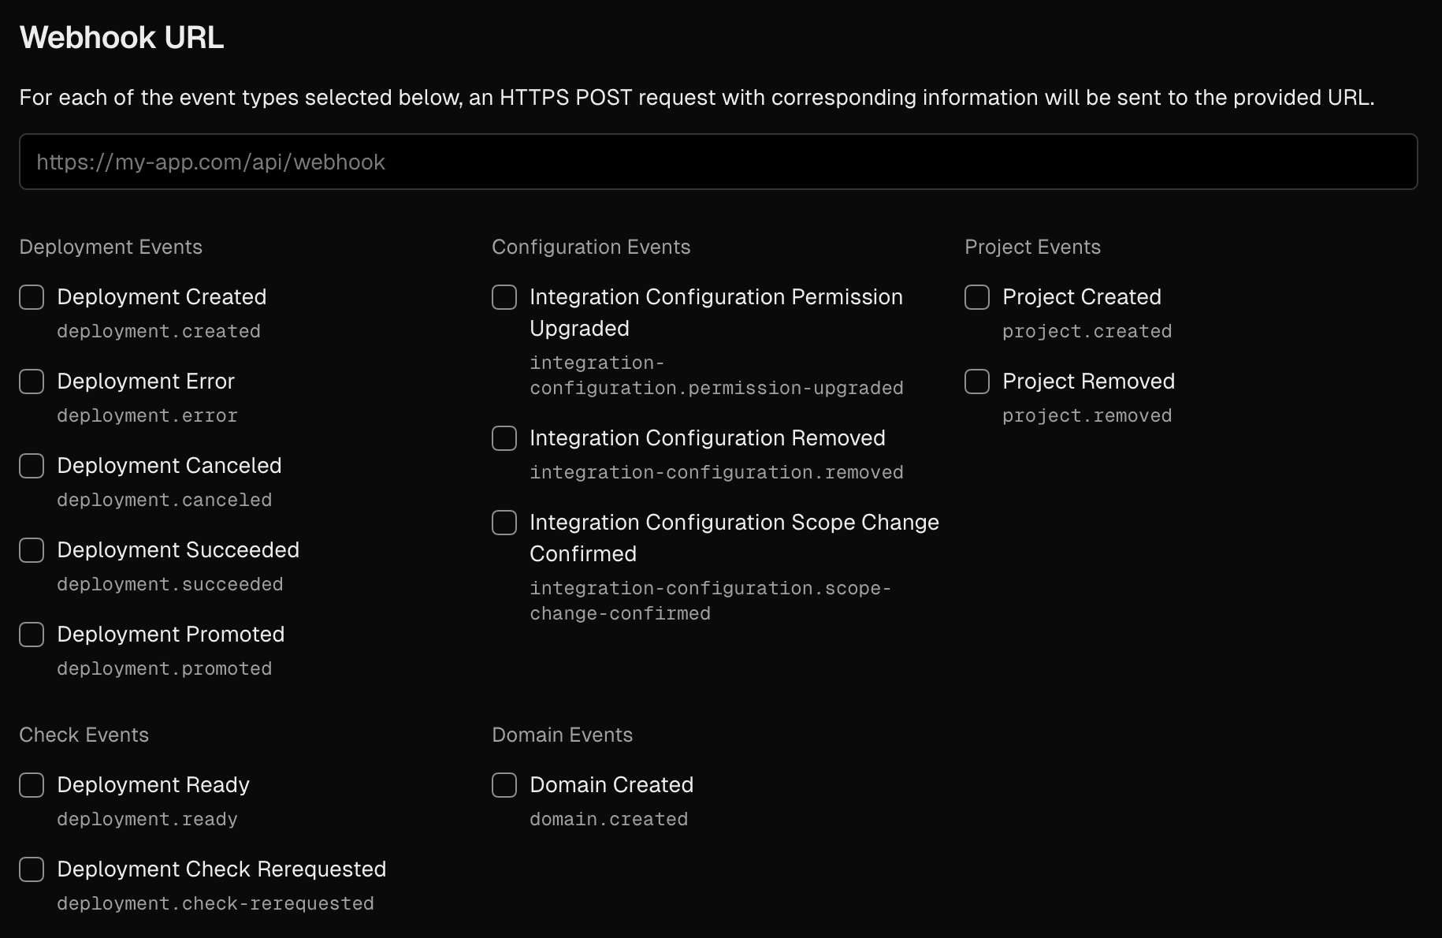Screen dimensions: 1442x938
Task: Enable the Deployment Canceled event
Action: point(32,466)
